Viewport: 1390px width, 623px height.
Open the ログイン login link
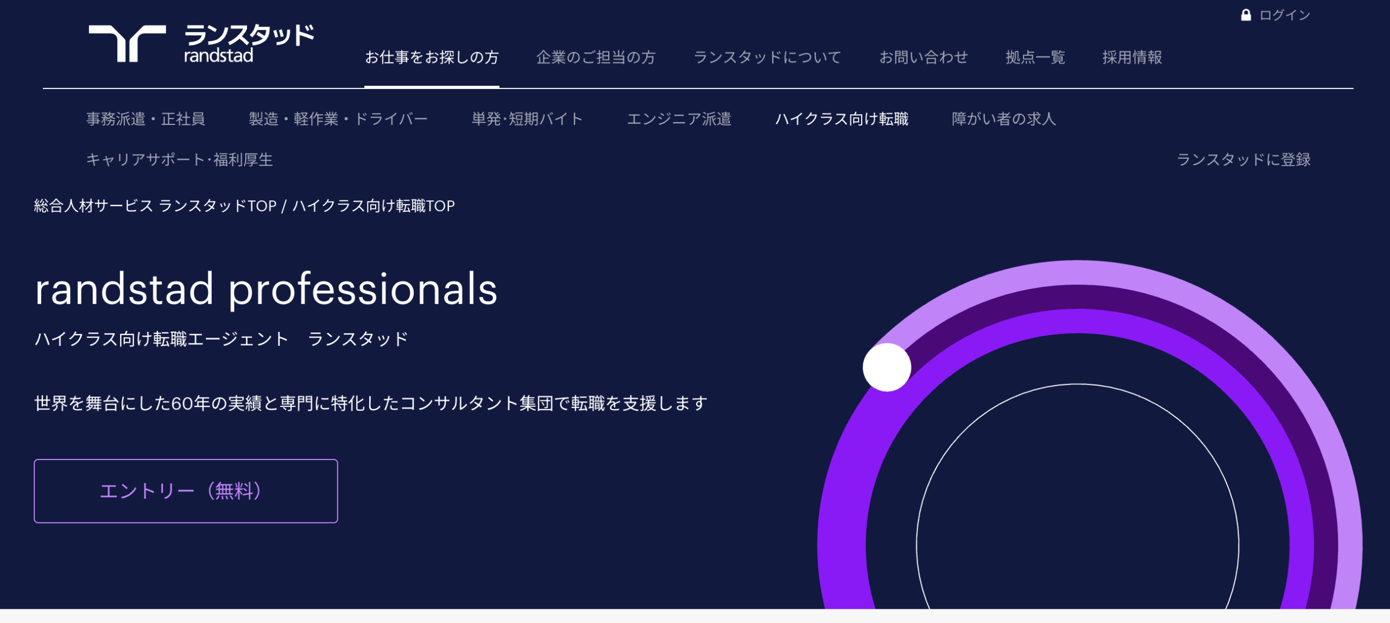[1285, 15]
